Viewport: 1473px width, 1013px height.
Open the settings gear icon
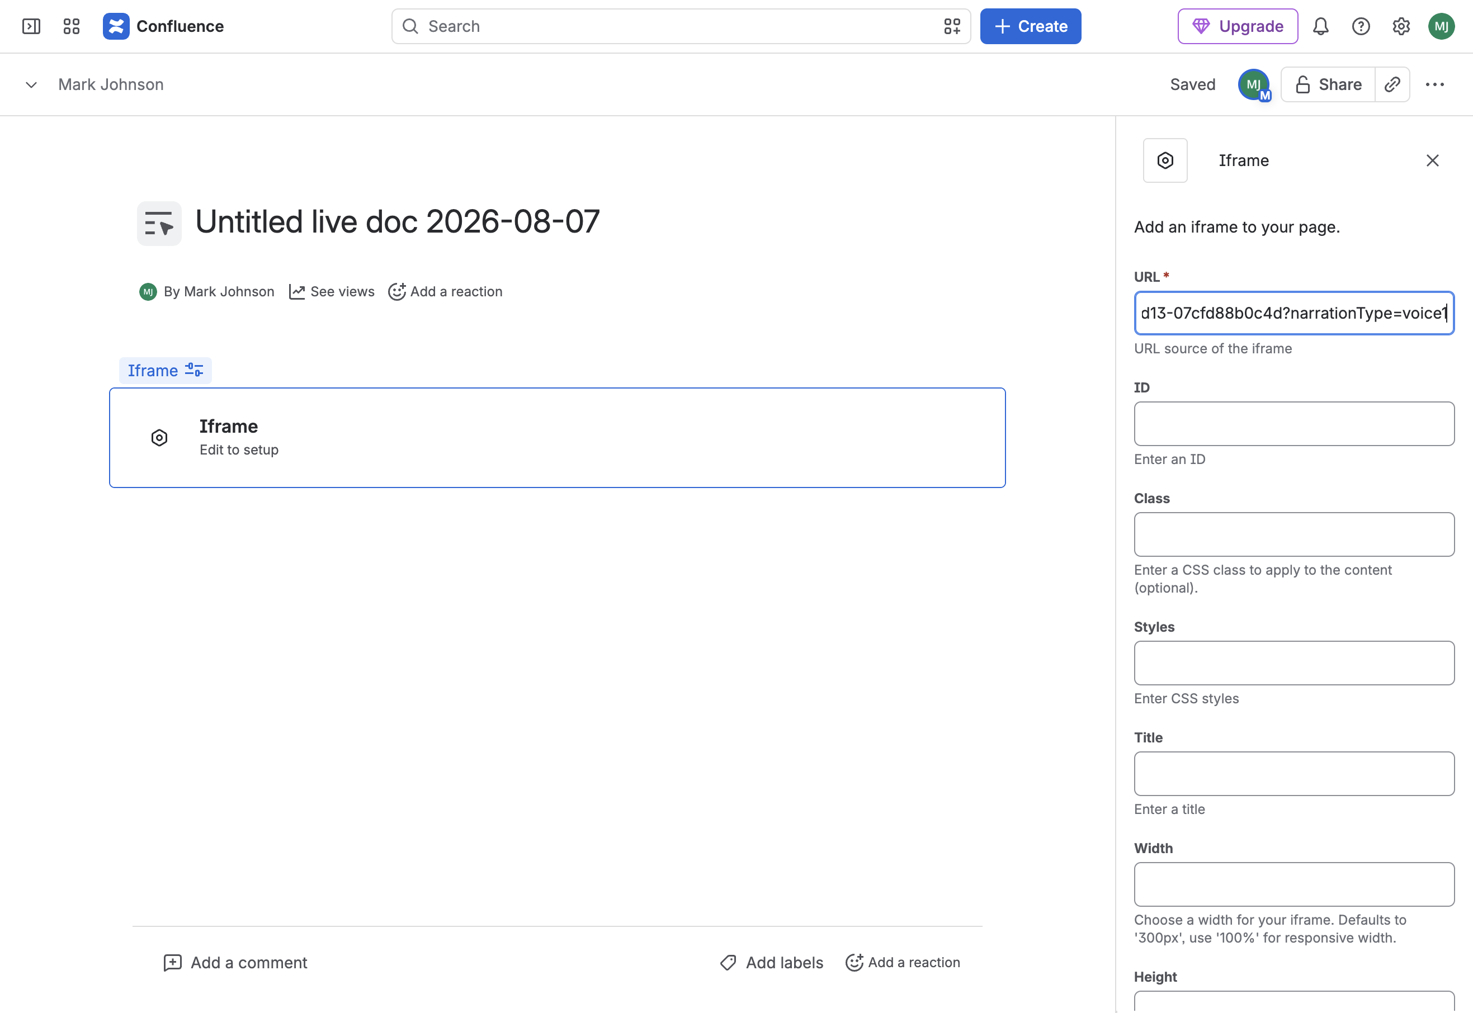(x=1401, y=26)
